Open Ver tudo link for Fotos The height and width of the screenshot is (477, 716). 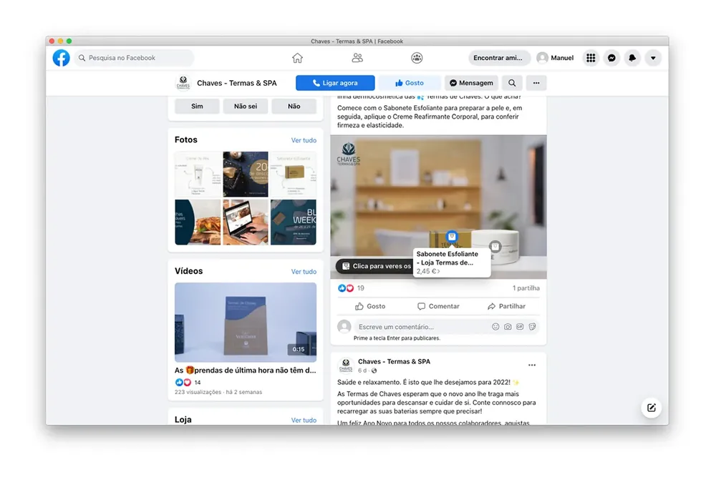(304, 140)
